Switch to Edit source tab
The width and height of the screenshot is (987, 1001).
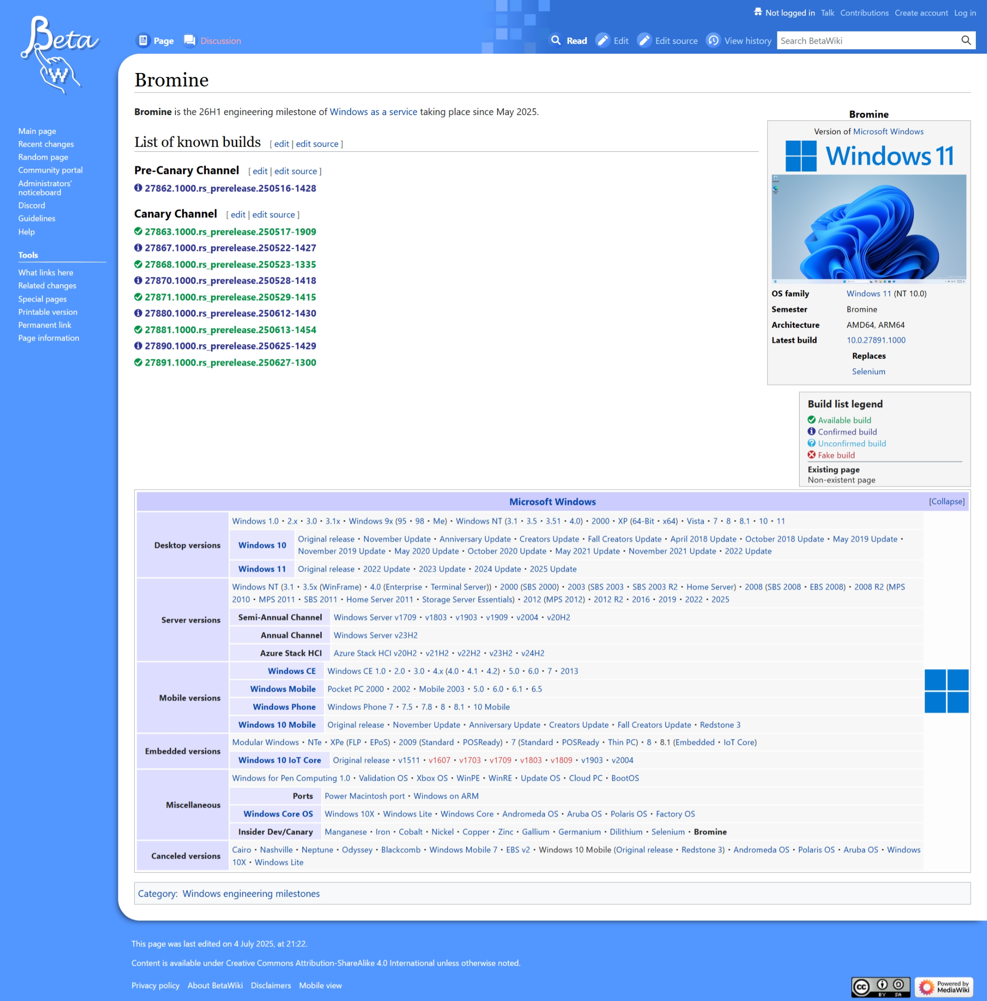click(676, 41)
